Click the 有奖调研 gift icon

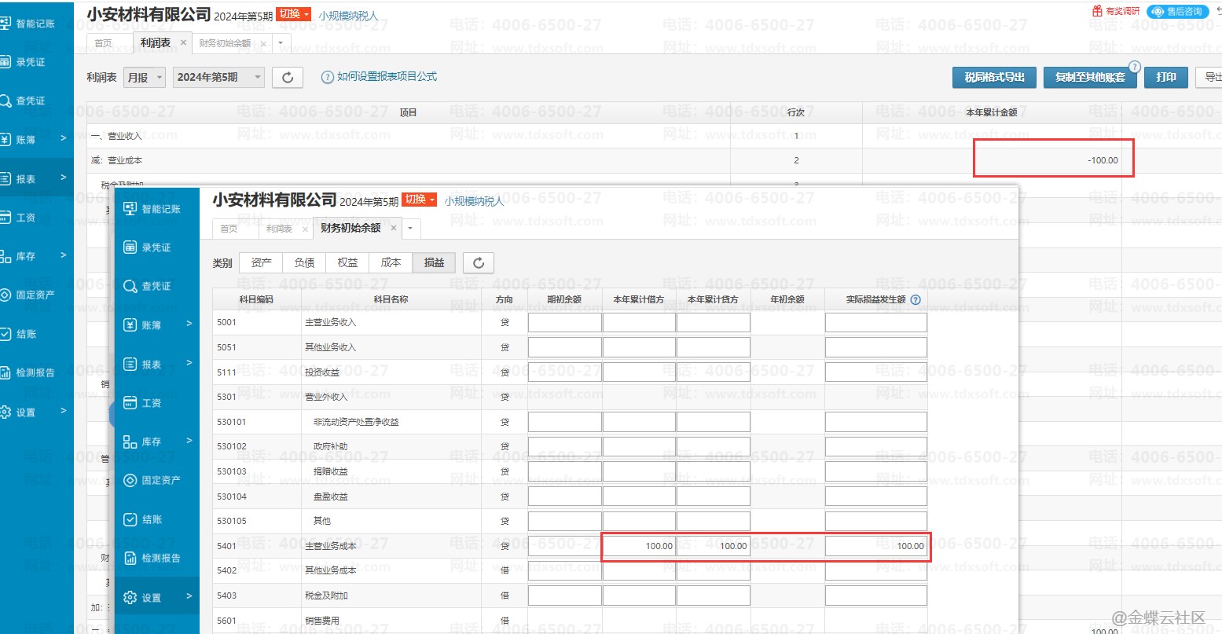coord(1097,11)
